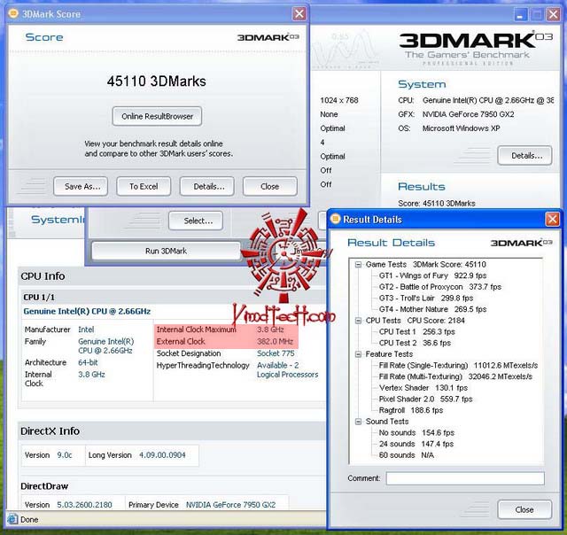Click the NVIDIA GeForce 7950 GX2 primary device
The width and height of the screenshot is (567, 535).
230,505
